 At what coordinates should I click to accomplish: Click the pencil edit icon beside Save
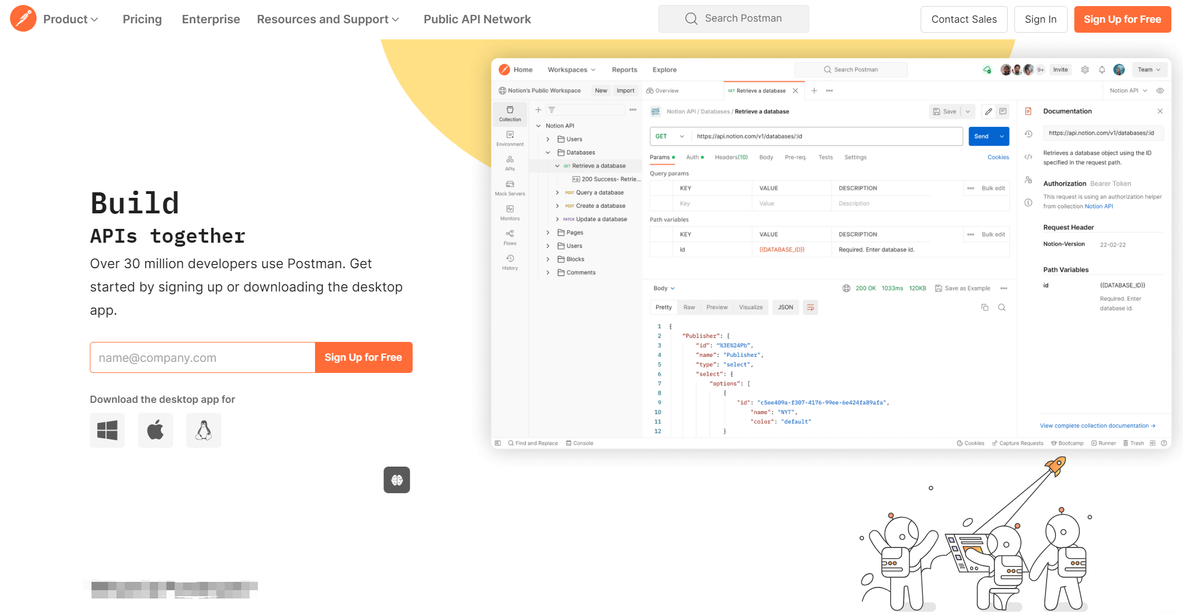(x=988, y=111)
